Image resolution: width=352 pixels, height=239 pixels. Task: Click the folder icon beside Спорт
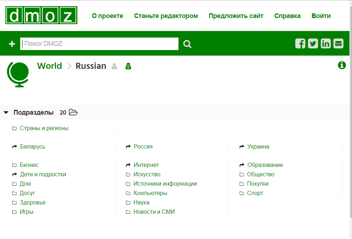point(242,193)
